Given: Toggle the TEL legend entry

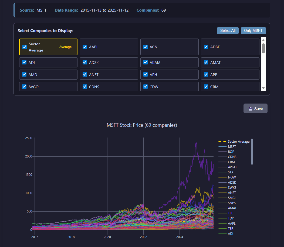Looking at the screenshot, I should tap(226, 213).
